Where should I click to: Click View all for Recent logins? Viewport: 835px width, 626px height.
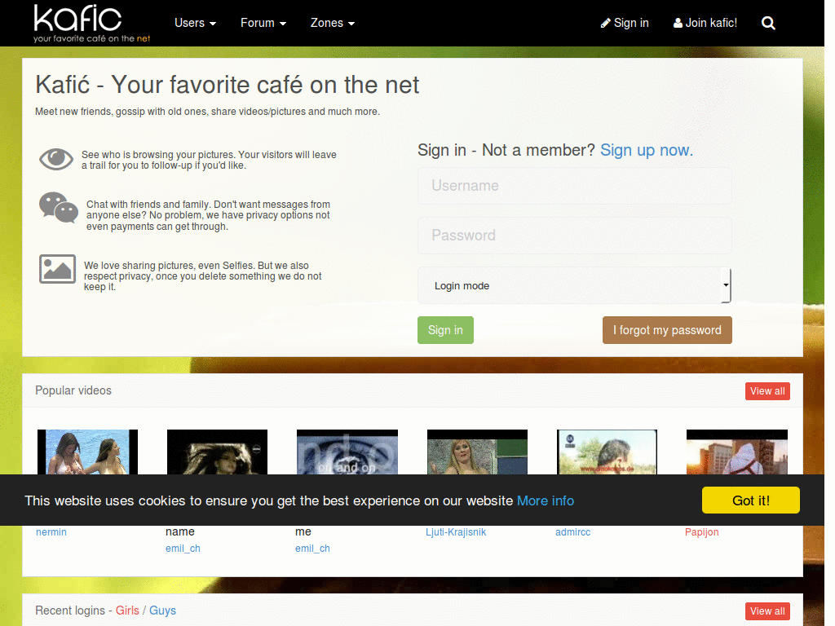[767, 611]
